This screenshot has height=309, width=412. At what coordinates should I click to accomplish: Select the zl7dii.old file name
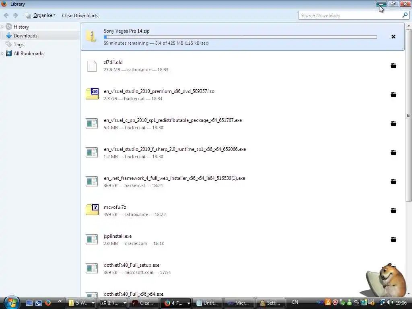[x=113, y=62]
